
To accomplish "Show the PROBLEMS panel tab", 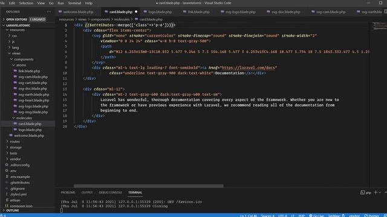I will coord(68,192).
